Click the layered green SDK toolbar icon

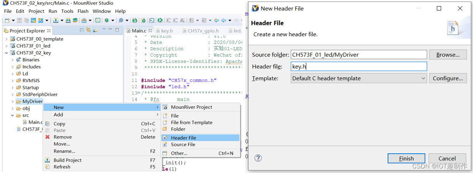pos(75,20)
